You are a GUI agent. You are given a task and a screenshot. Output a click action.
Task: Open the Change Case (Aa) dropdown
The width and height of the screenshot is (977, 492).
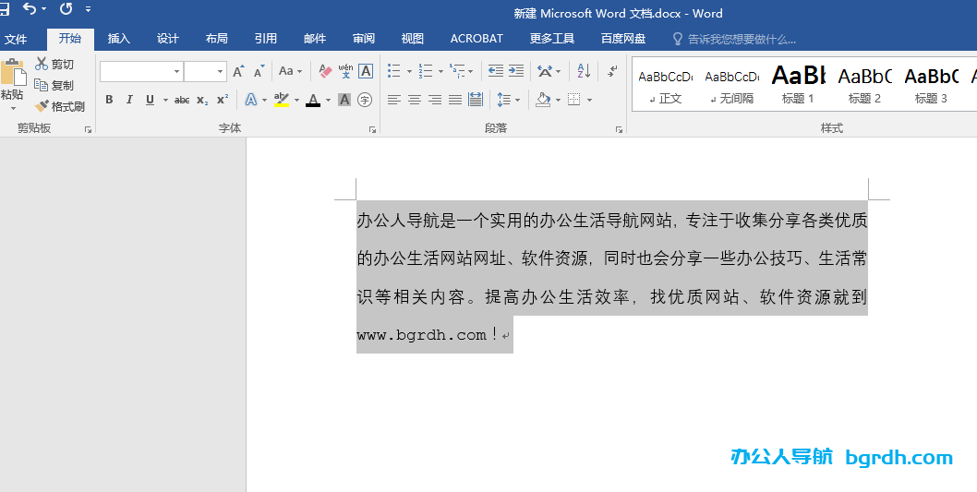(290, 71)
